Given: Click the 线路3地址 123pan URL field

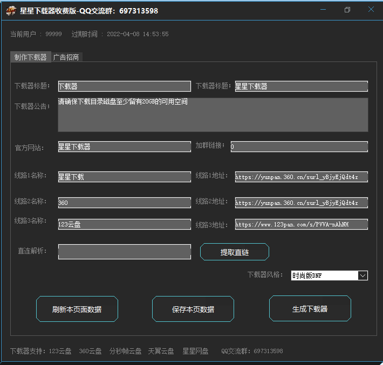Looking at the screenshot, I should pyautogui.click(x=302, y=224).
